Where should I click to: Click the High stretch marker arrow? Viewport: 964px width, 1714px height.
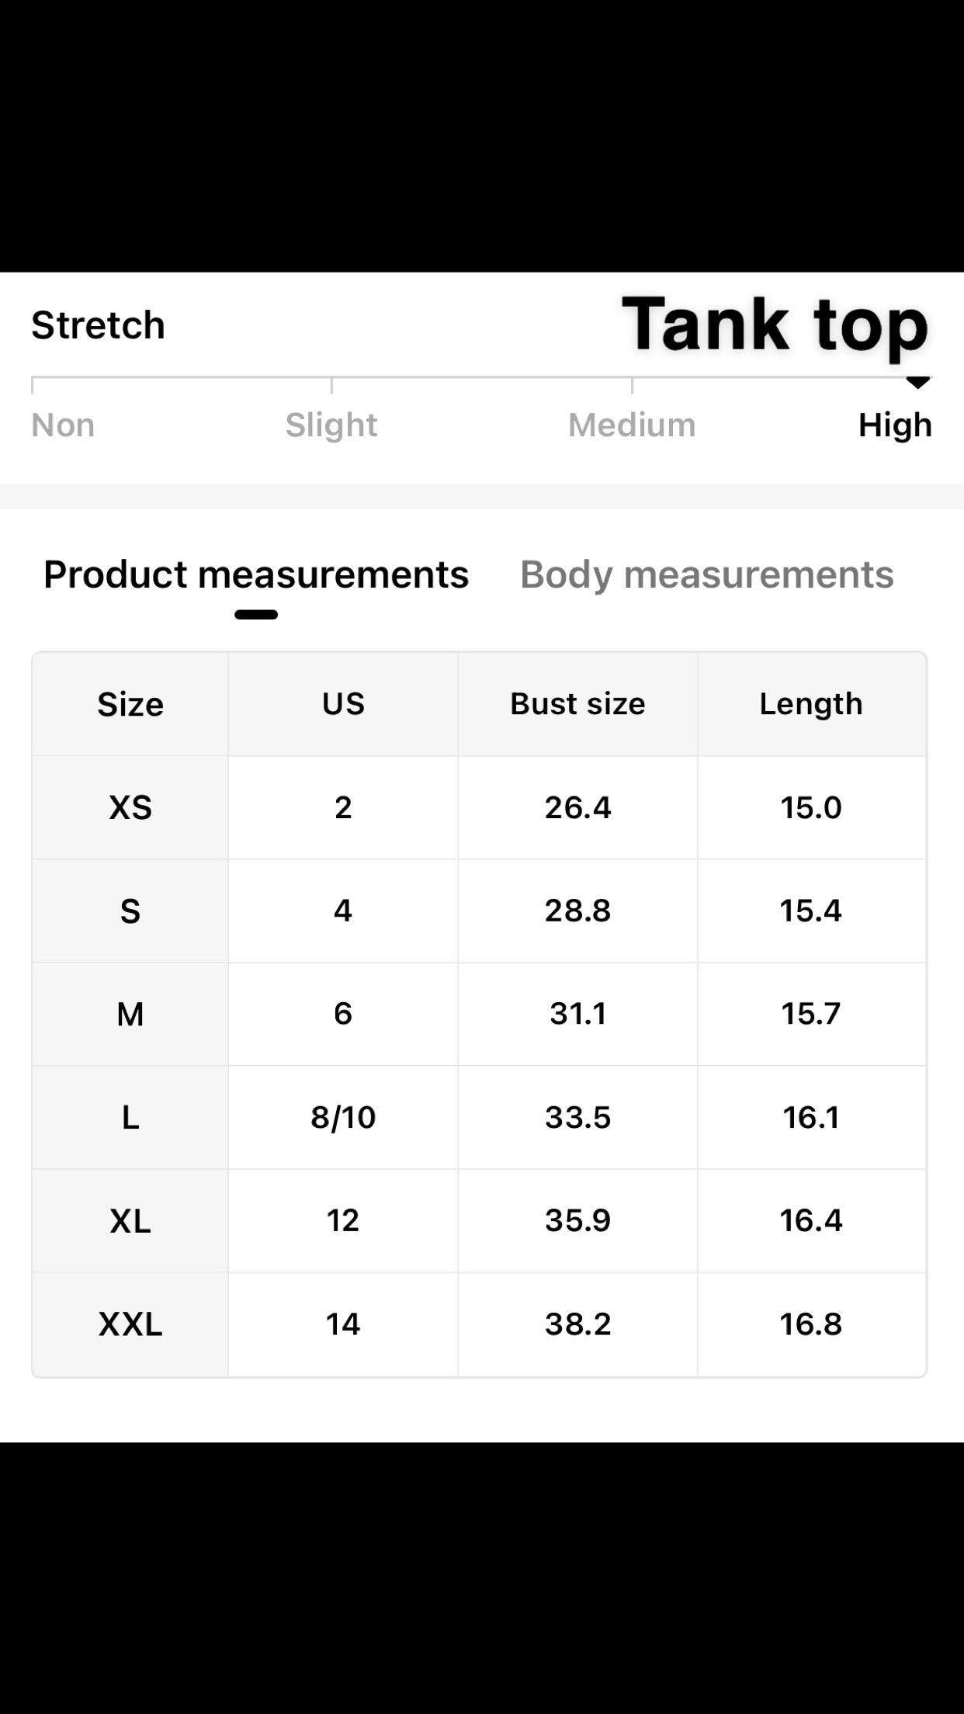click(917, 383)
